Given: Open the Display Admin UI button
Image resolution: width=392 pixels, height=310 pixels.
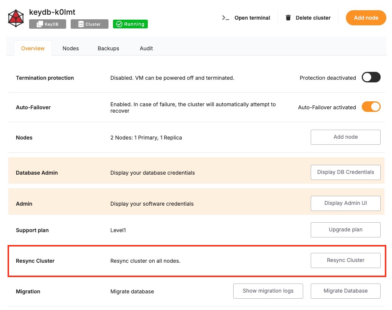Looking at the screenshot, I should coord(345,203).
